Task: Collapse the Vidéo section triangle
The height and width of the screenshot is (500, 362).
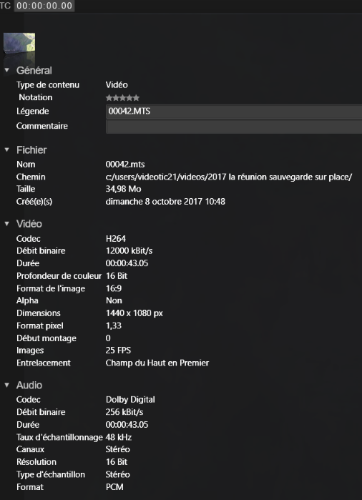Action: coord(6,223)
